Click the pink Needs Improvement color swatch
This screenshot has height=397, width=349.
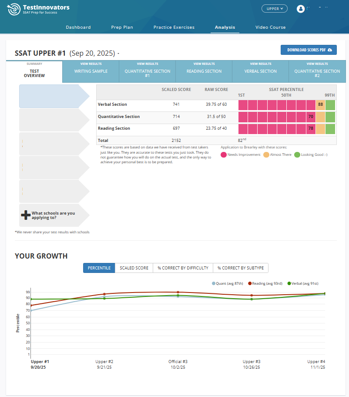coord(224,155)
